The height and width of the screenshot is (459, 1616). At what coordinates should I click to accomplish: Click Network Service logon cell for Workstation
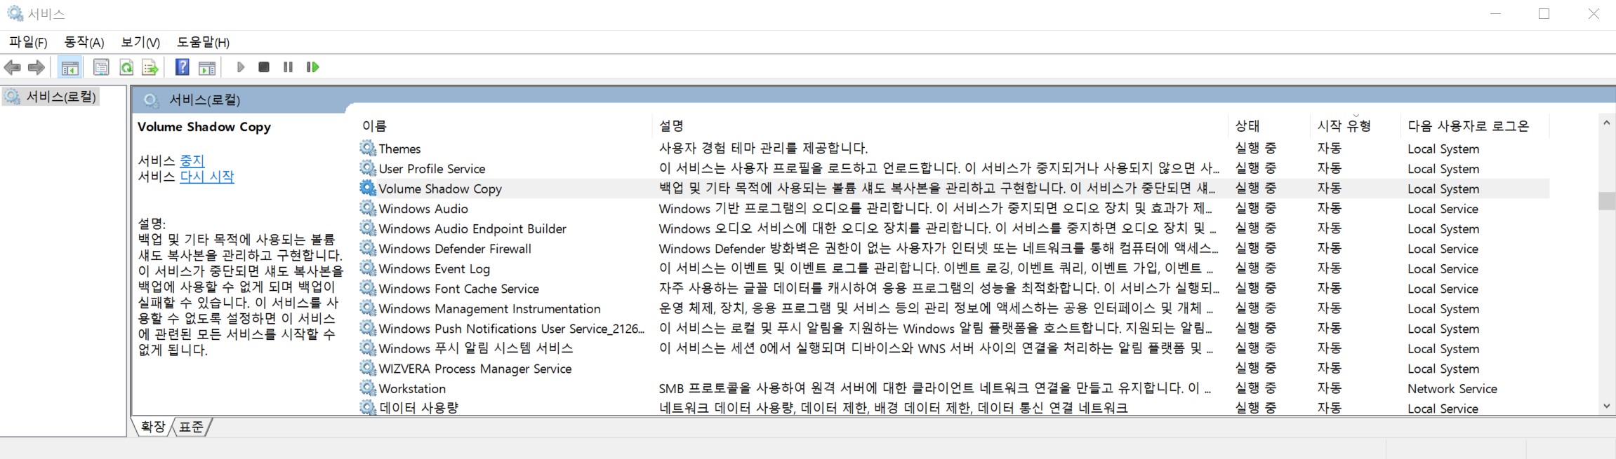(x=1452, y=388)
